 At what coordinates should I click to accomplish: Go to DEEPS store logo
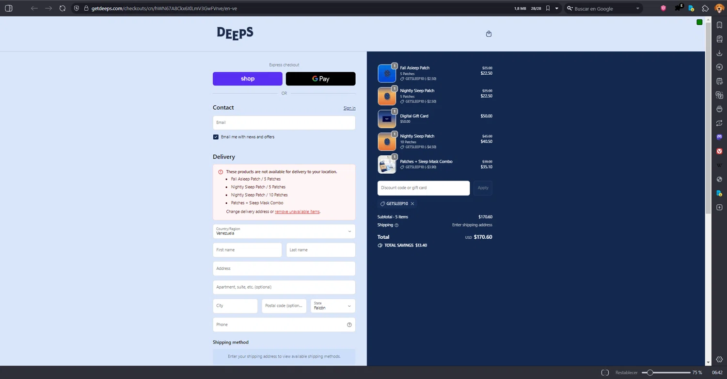[x=235, y=33]
